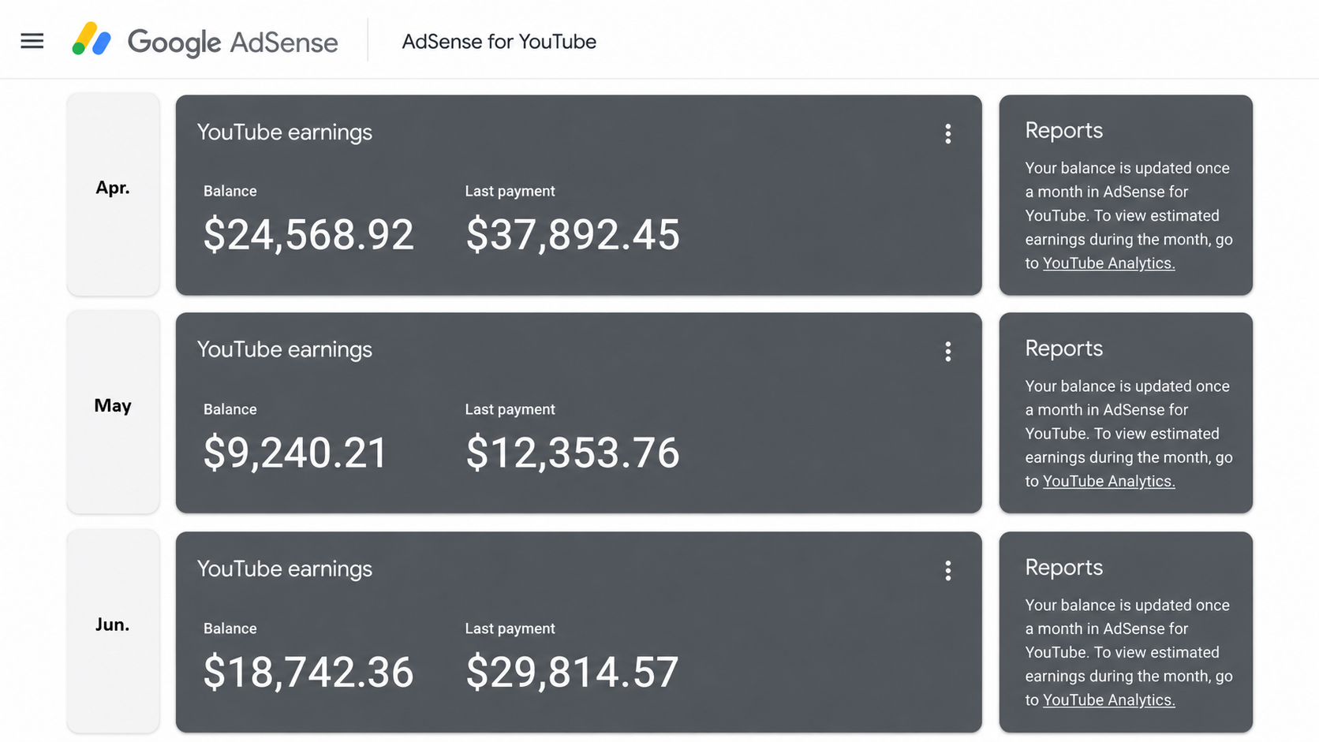Select the Jun. month tab
The width and height of the screenshot is (1319, 742).
pyautogui.click(x=113, y=631)
